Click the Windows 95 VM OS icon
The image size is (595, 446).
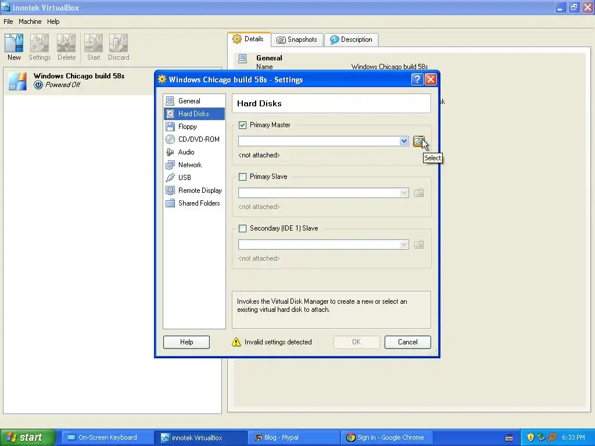[17, 81]
